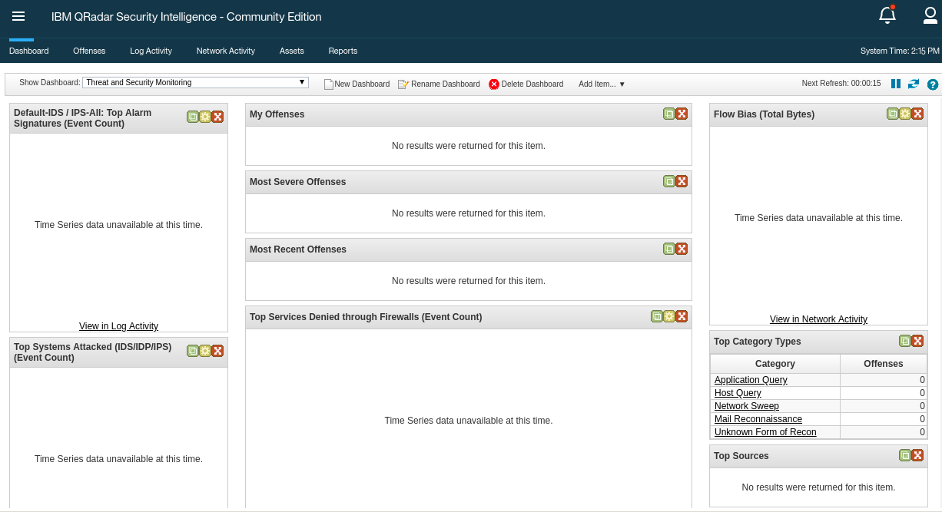The image size is (942, 512).
Task: Open the Network Sweep category link
Action: tap(747, 406)
